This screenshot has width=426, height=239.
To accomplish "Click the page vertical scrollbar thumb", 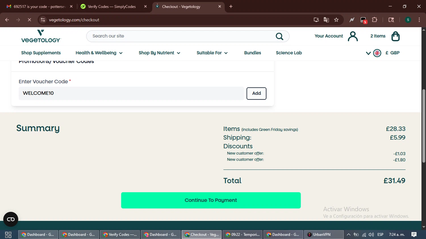I will point(424,126).
